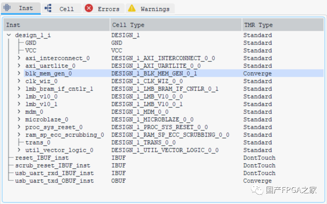The image size is (327, 204).
Task: Click the TMR Type column header
Action: tap(258, 25)
